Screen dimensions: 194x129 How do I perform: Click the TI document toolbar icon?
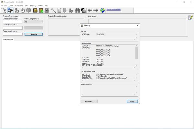point(59,10)
